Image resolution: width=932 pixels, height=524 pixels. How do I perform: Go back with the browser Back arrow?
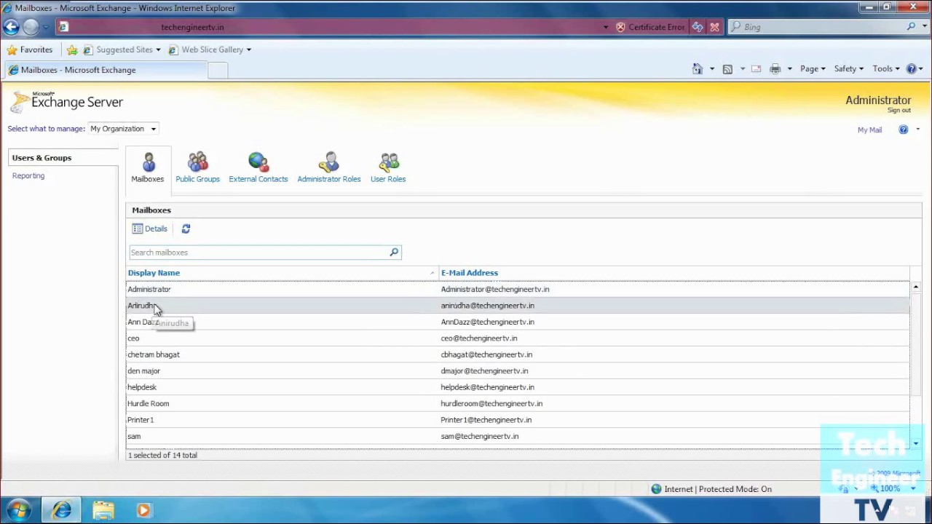(11, 27)
